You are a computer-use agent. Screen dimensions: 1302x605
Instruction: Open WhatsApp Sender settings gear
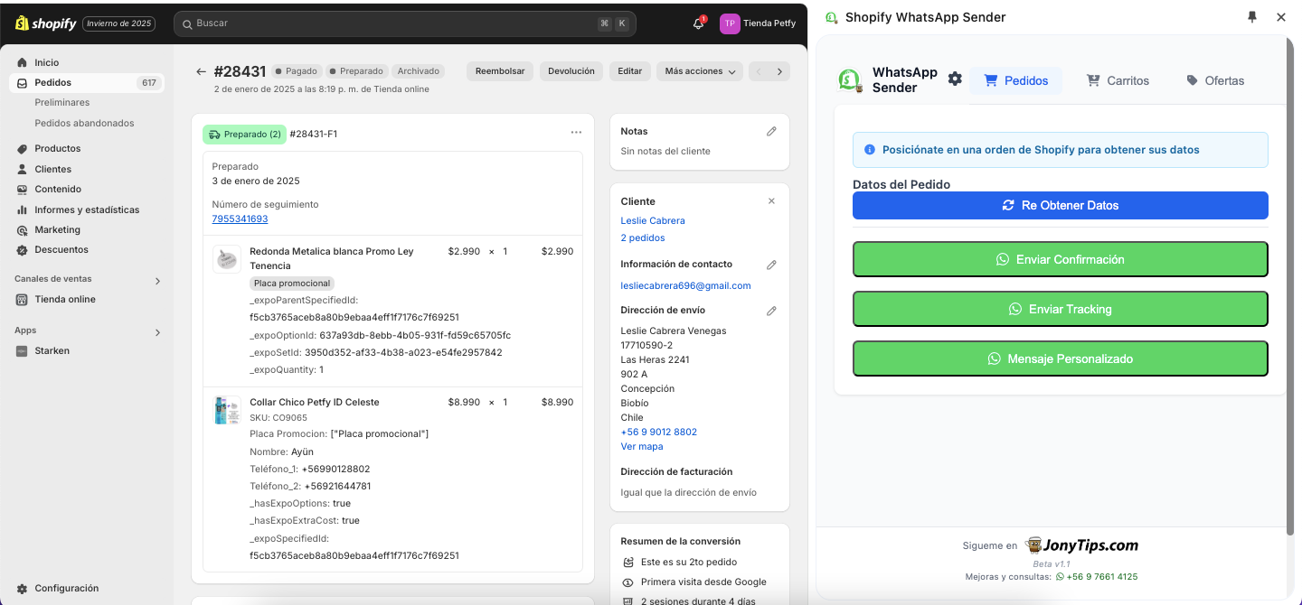click(955, 79)
